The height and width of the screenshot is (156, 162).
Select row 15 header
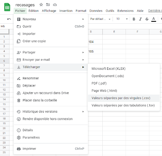click(5, 104)
